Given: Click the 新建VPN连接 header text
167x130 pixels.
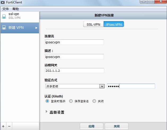Looking at the screenshot, I should point(104,15).
